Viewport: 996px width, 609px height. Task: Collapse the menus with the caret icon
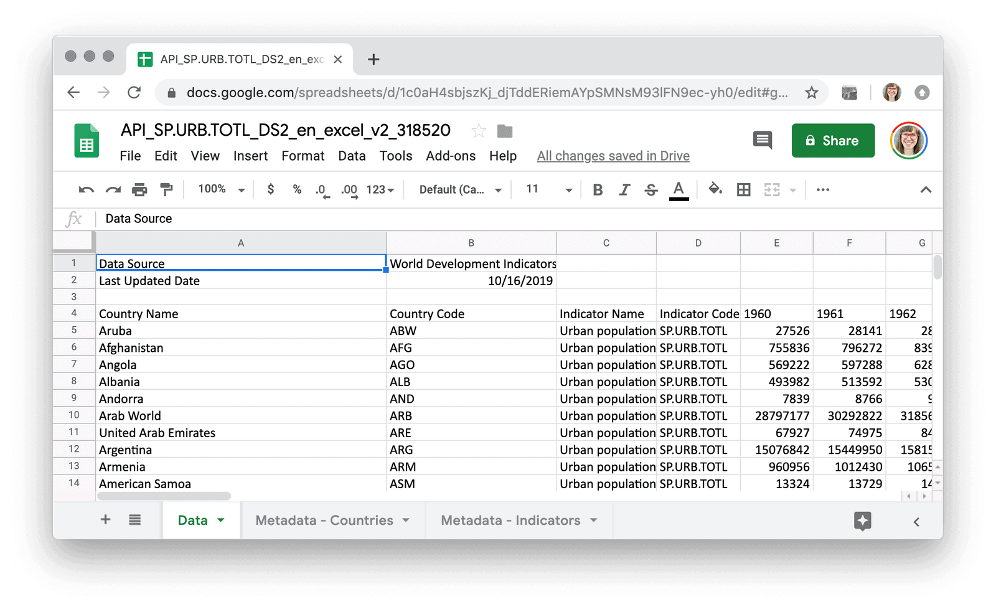[926, 190]
